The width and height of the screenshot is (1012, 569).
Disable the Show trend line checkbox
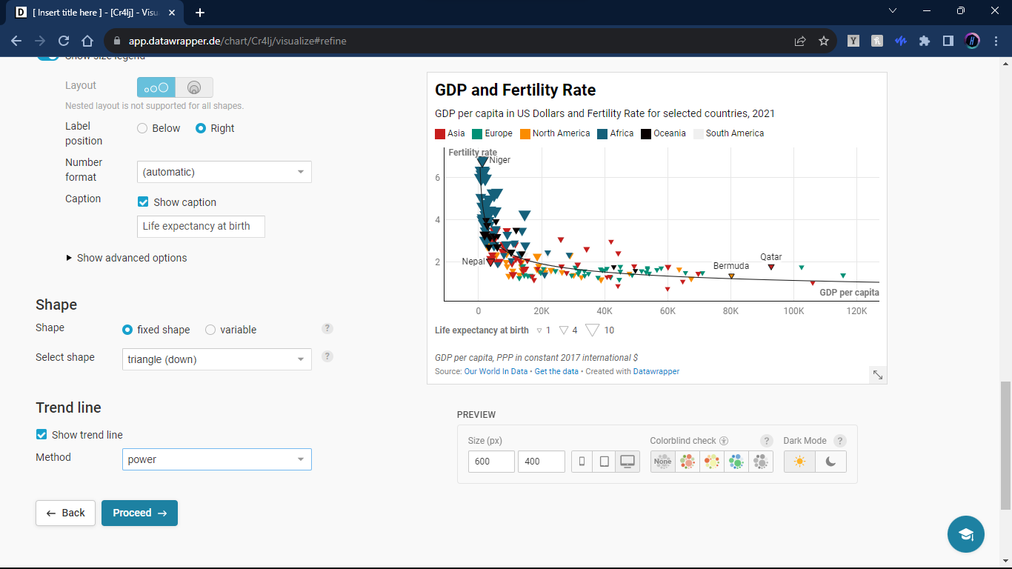pyautogui.click(x=41, y=435)
